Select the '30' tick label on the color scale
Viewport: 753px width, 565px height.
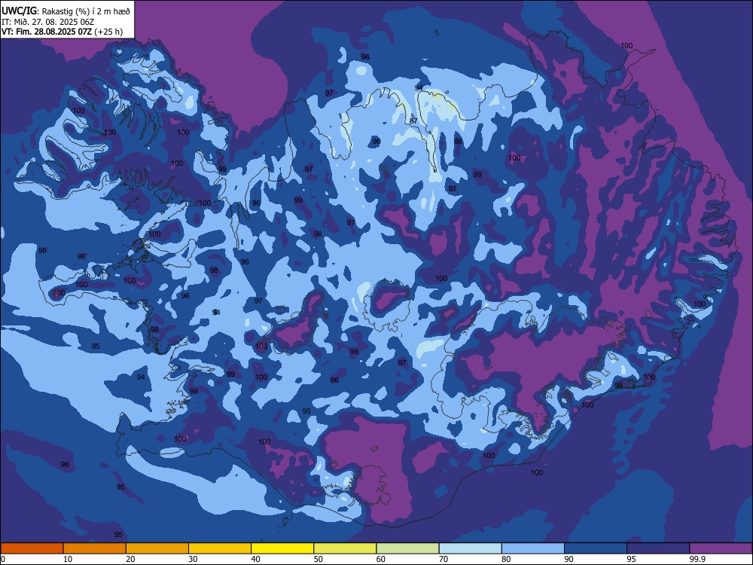[x=193, y=559]
